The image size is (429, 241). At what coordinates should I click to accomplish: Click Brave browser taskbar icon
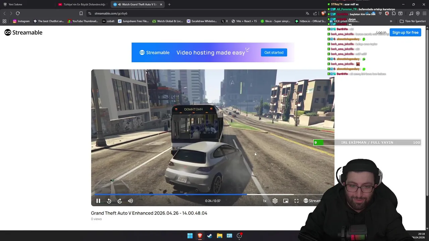pos(200,236)
